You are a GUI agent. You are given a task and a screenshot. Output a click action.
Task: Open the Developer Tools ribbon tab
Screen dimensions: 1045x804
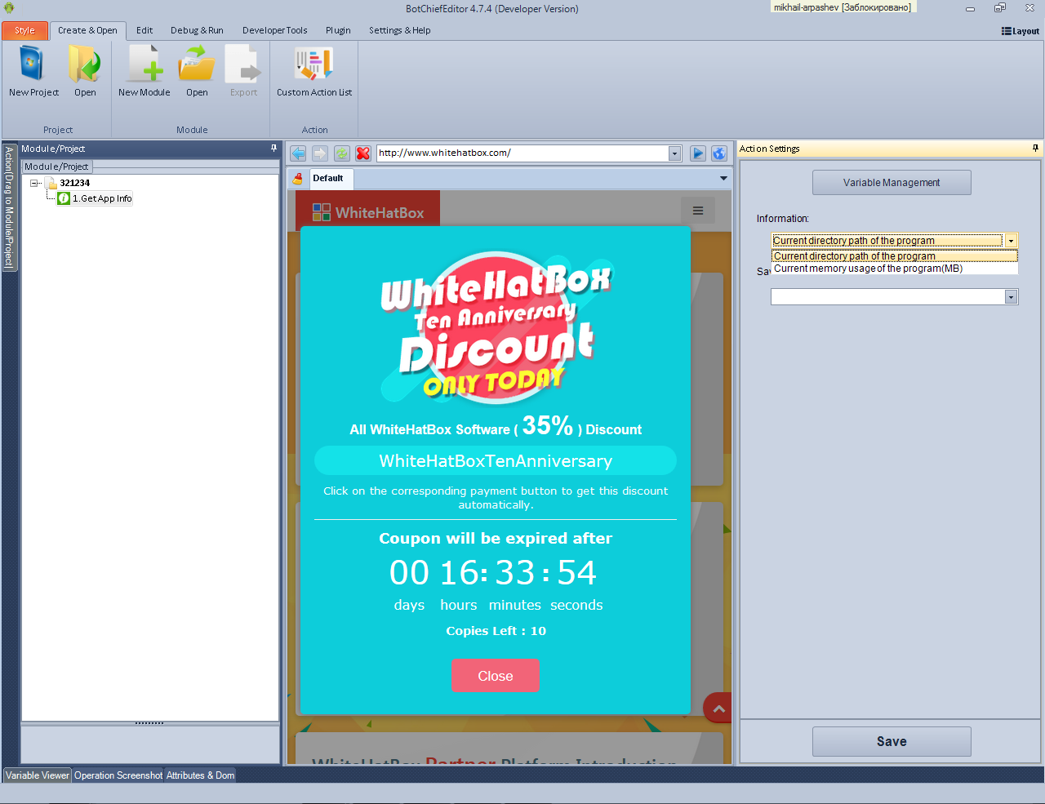coord(274,31)
